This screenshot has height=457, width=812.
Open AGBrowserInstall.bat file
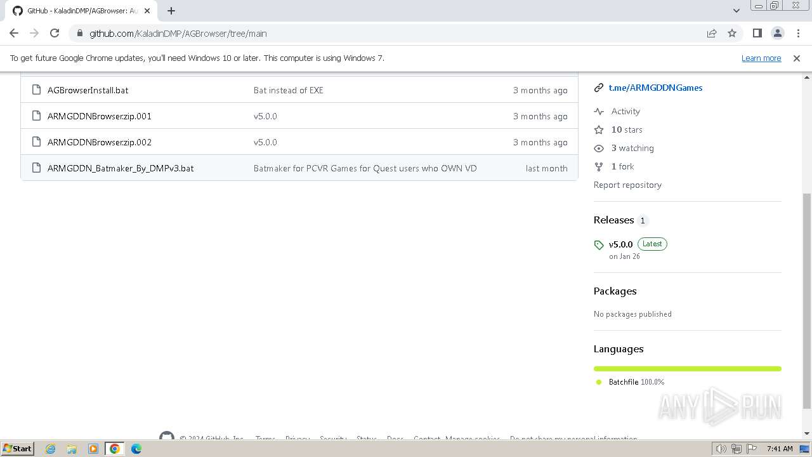pos(88,90)
